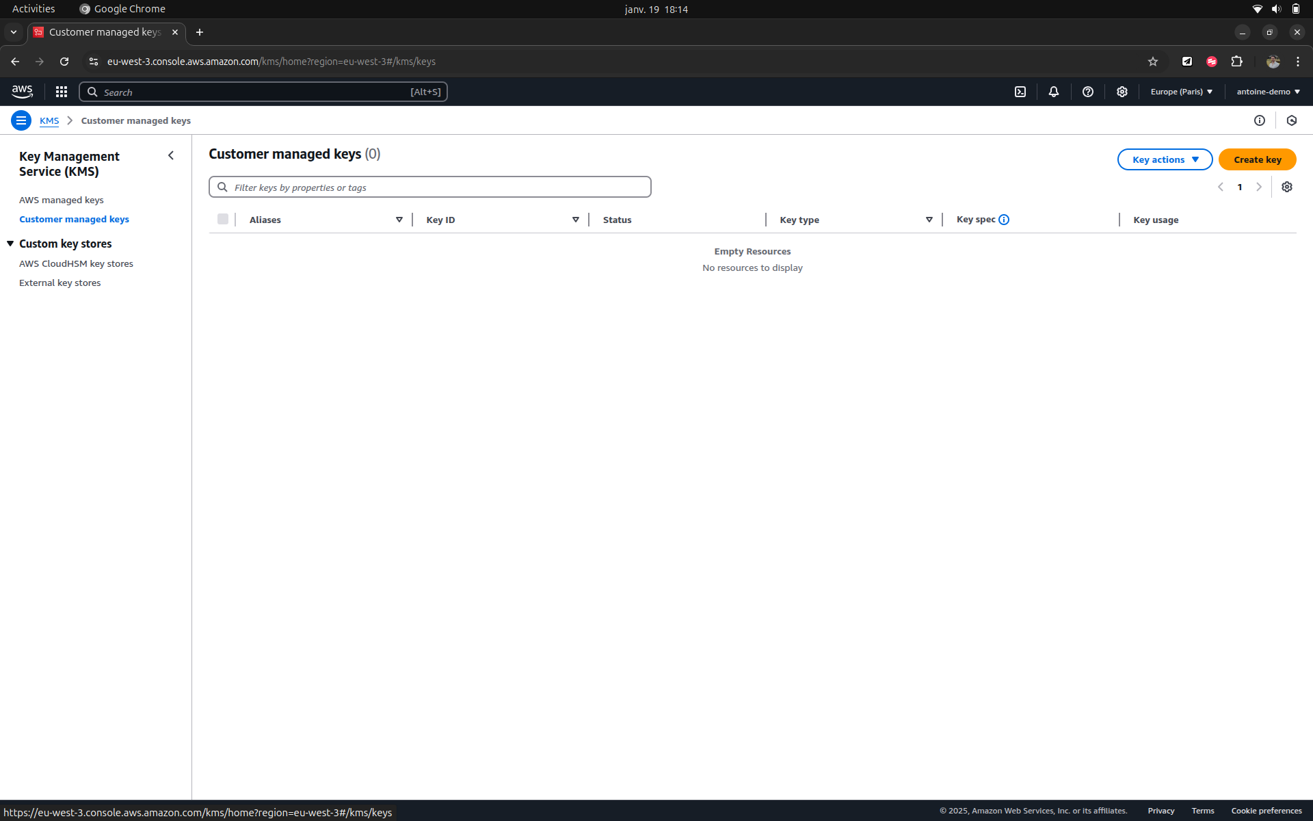
Task: Open the AWS services grid menu
Action: (x=62, y=92)
